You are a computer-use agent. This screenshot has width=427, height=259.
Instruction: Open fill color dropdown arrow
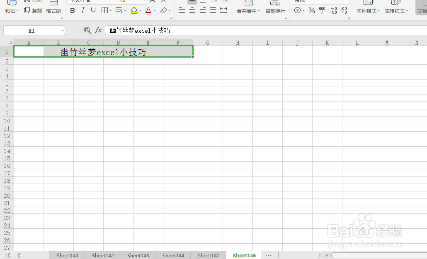[x=140, y=11]
